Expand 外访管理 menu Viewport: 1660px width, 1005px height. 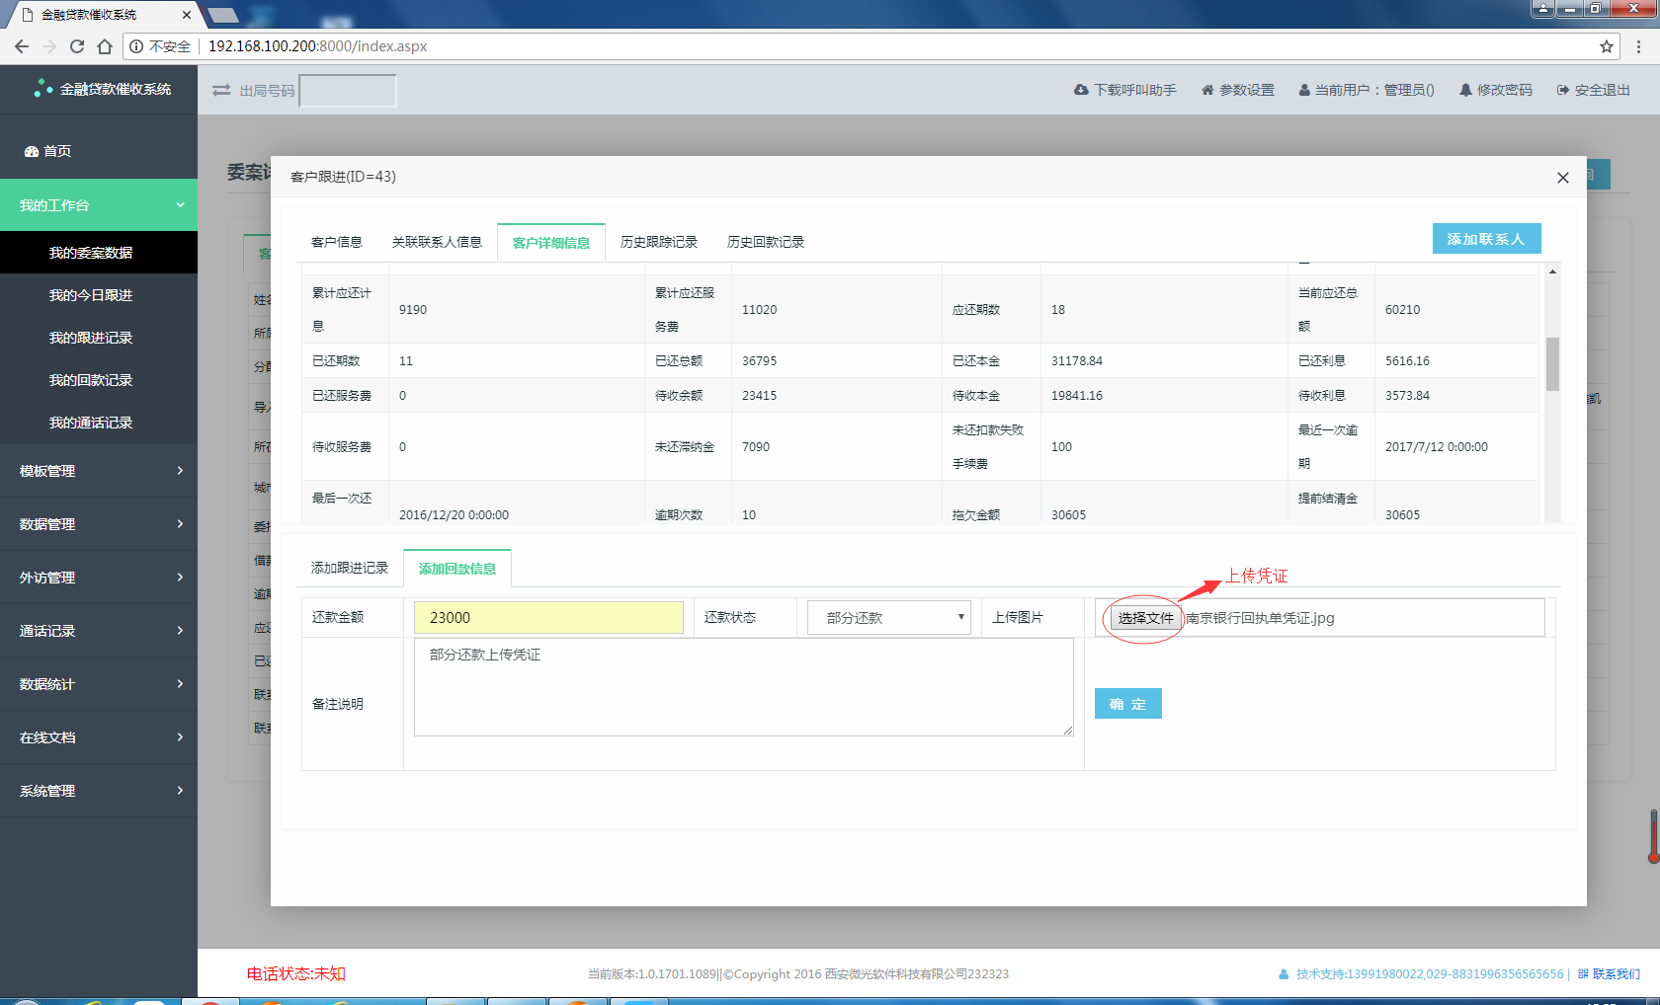99,578
